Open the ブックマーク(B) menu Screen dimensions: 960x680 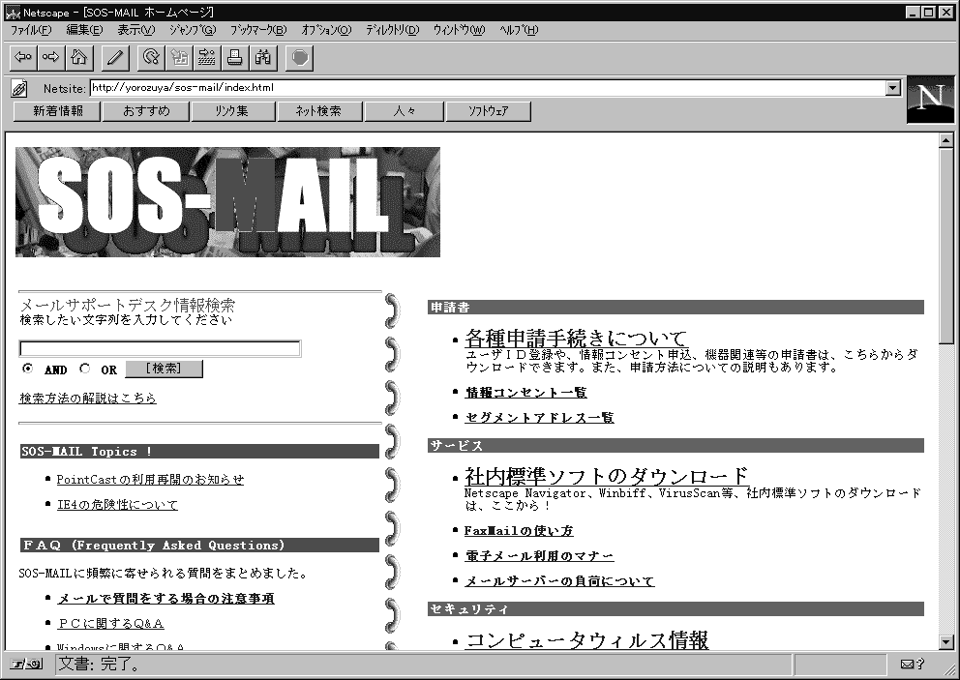point(258,30)
